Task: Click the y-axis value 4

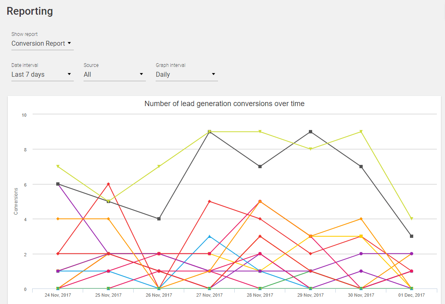Action: coord(25,220)
